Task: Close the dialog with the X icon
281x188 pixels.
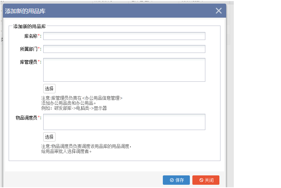Action: (x=218, y=11)
